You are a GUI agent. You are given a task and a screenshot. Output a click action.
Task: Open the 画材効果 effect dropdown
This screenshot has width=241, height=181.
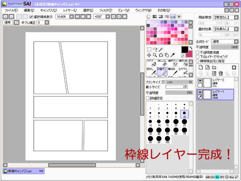(236, 29)
